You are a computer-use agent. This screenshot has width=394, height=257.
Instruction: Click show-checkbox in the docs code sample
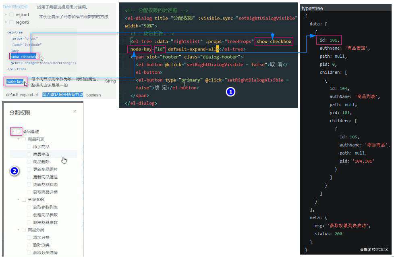click(24, 57)
